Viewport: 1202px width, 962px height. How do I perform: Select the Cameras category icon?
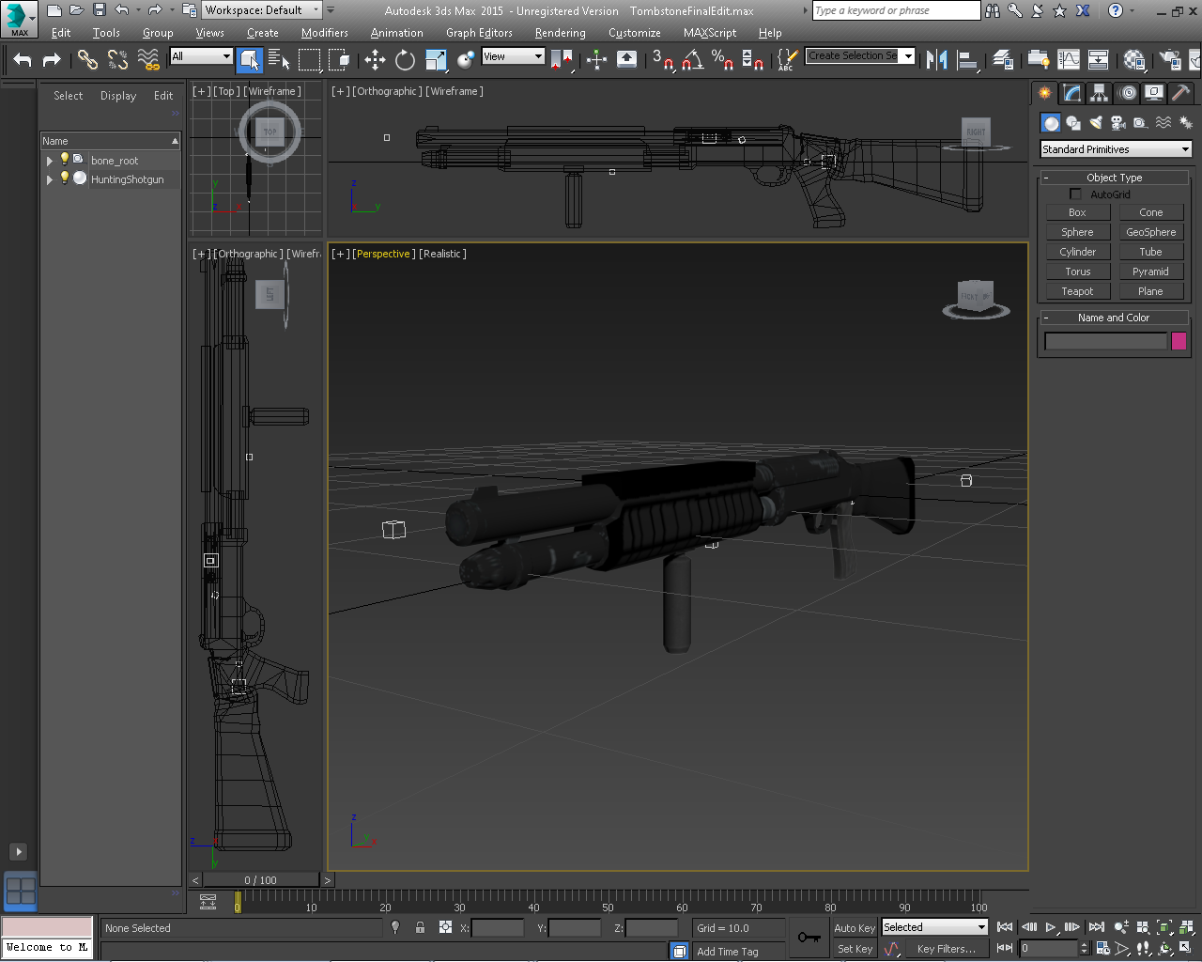point(1117,123)
